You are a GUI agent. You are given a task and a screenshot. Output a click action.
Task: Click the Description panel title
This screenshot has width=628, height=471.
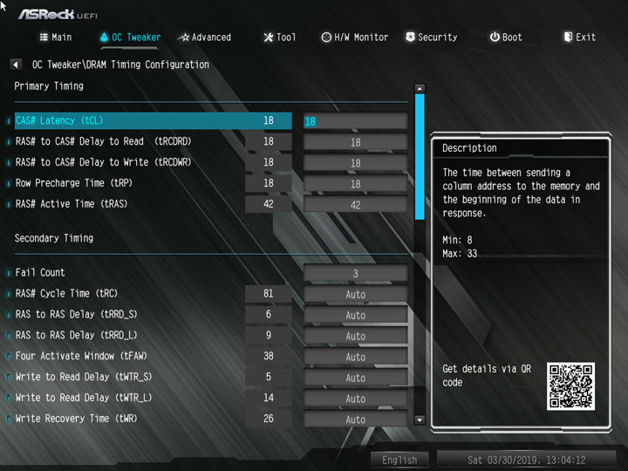pos(469,148)
